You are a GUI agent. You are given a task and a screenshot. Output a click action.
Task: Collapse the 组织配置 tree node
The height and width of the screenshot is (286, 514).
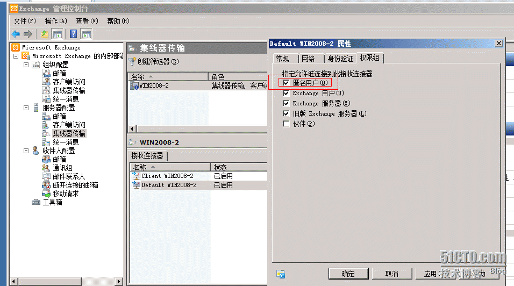click(x=26, y=65)
